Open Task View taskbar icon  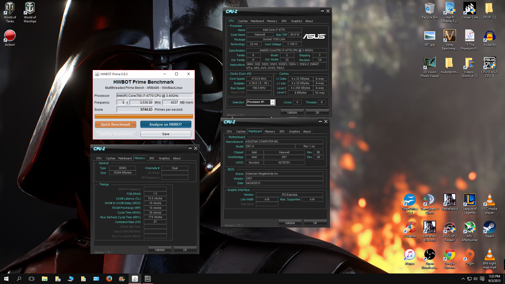32,279
